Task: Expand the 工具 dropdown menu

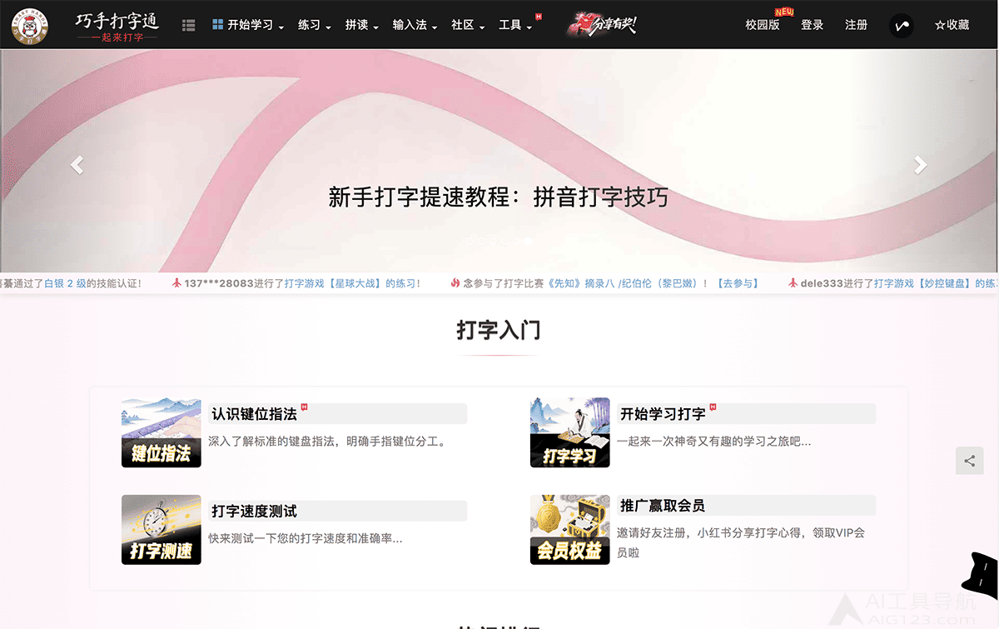Action: [x=515, y=25]
